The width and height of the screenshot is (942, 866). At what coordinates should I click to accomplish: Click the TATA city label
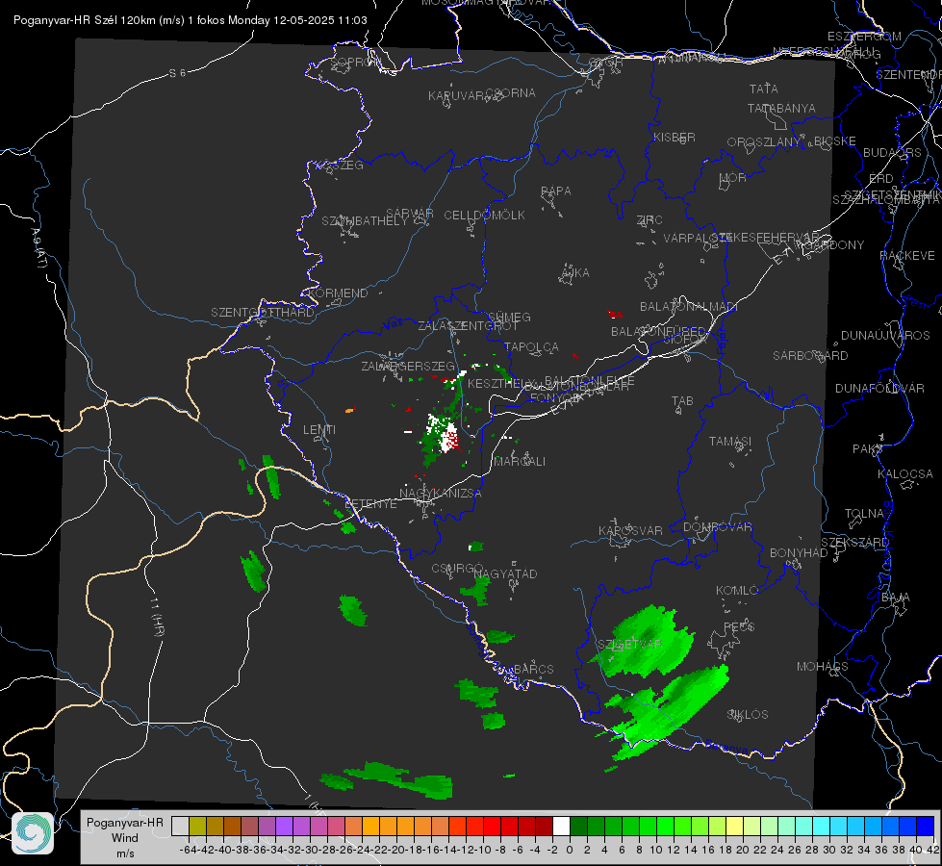[764, 89]
